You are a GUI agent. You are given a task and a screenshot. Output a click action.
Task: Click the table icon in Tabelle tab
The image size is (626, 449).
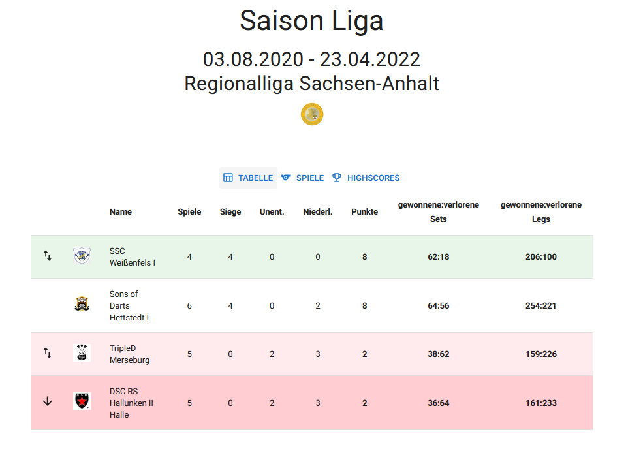(x=228, y=178)
